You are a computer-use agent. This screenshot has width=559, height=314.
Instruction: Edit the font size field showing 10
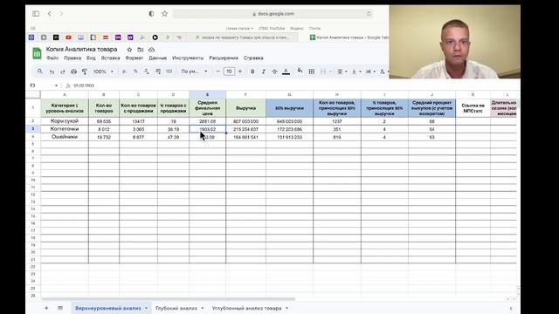coord(229,72)
